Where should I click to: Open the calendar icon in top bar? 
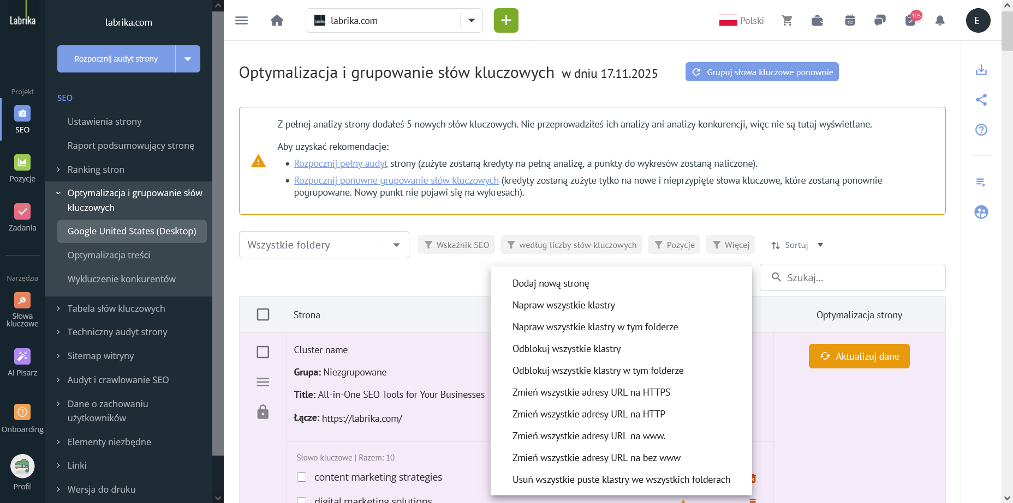pos(849,20)
